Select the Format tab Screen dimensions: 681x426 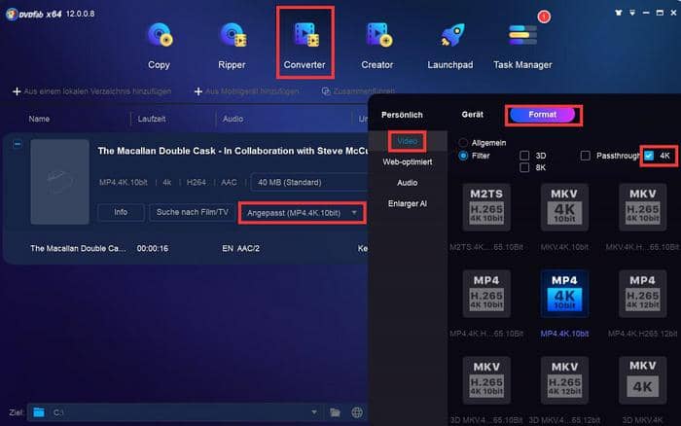click(543, 115)
